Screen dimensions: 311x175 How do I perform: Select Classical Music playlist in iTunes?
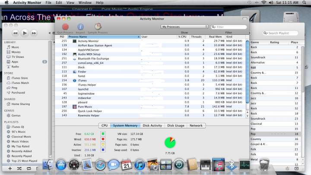(21, 137)
